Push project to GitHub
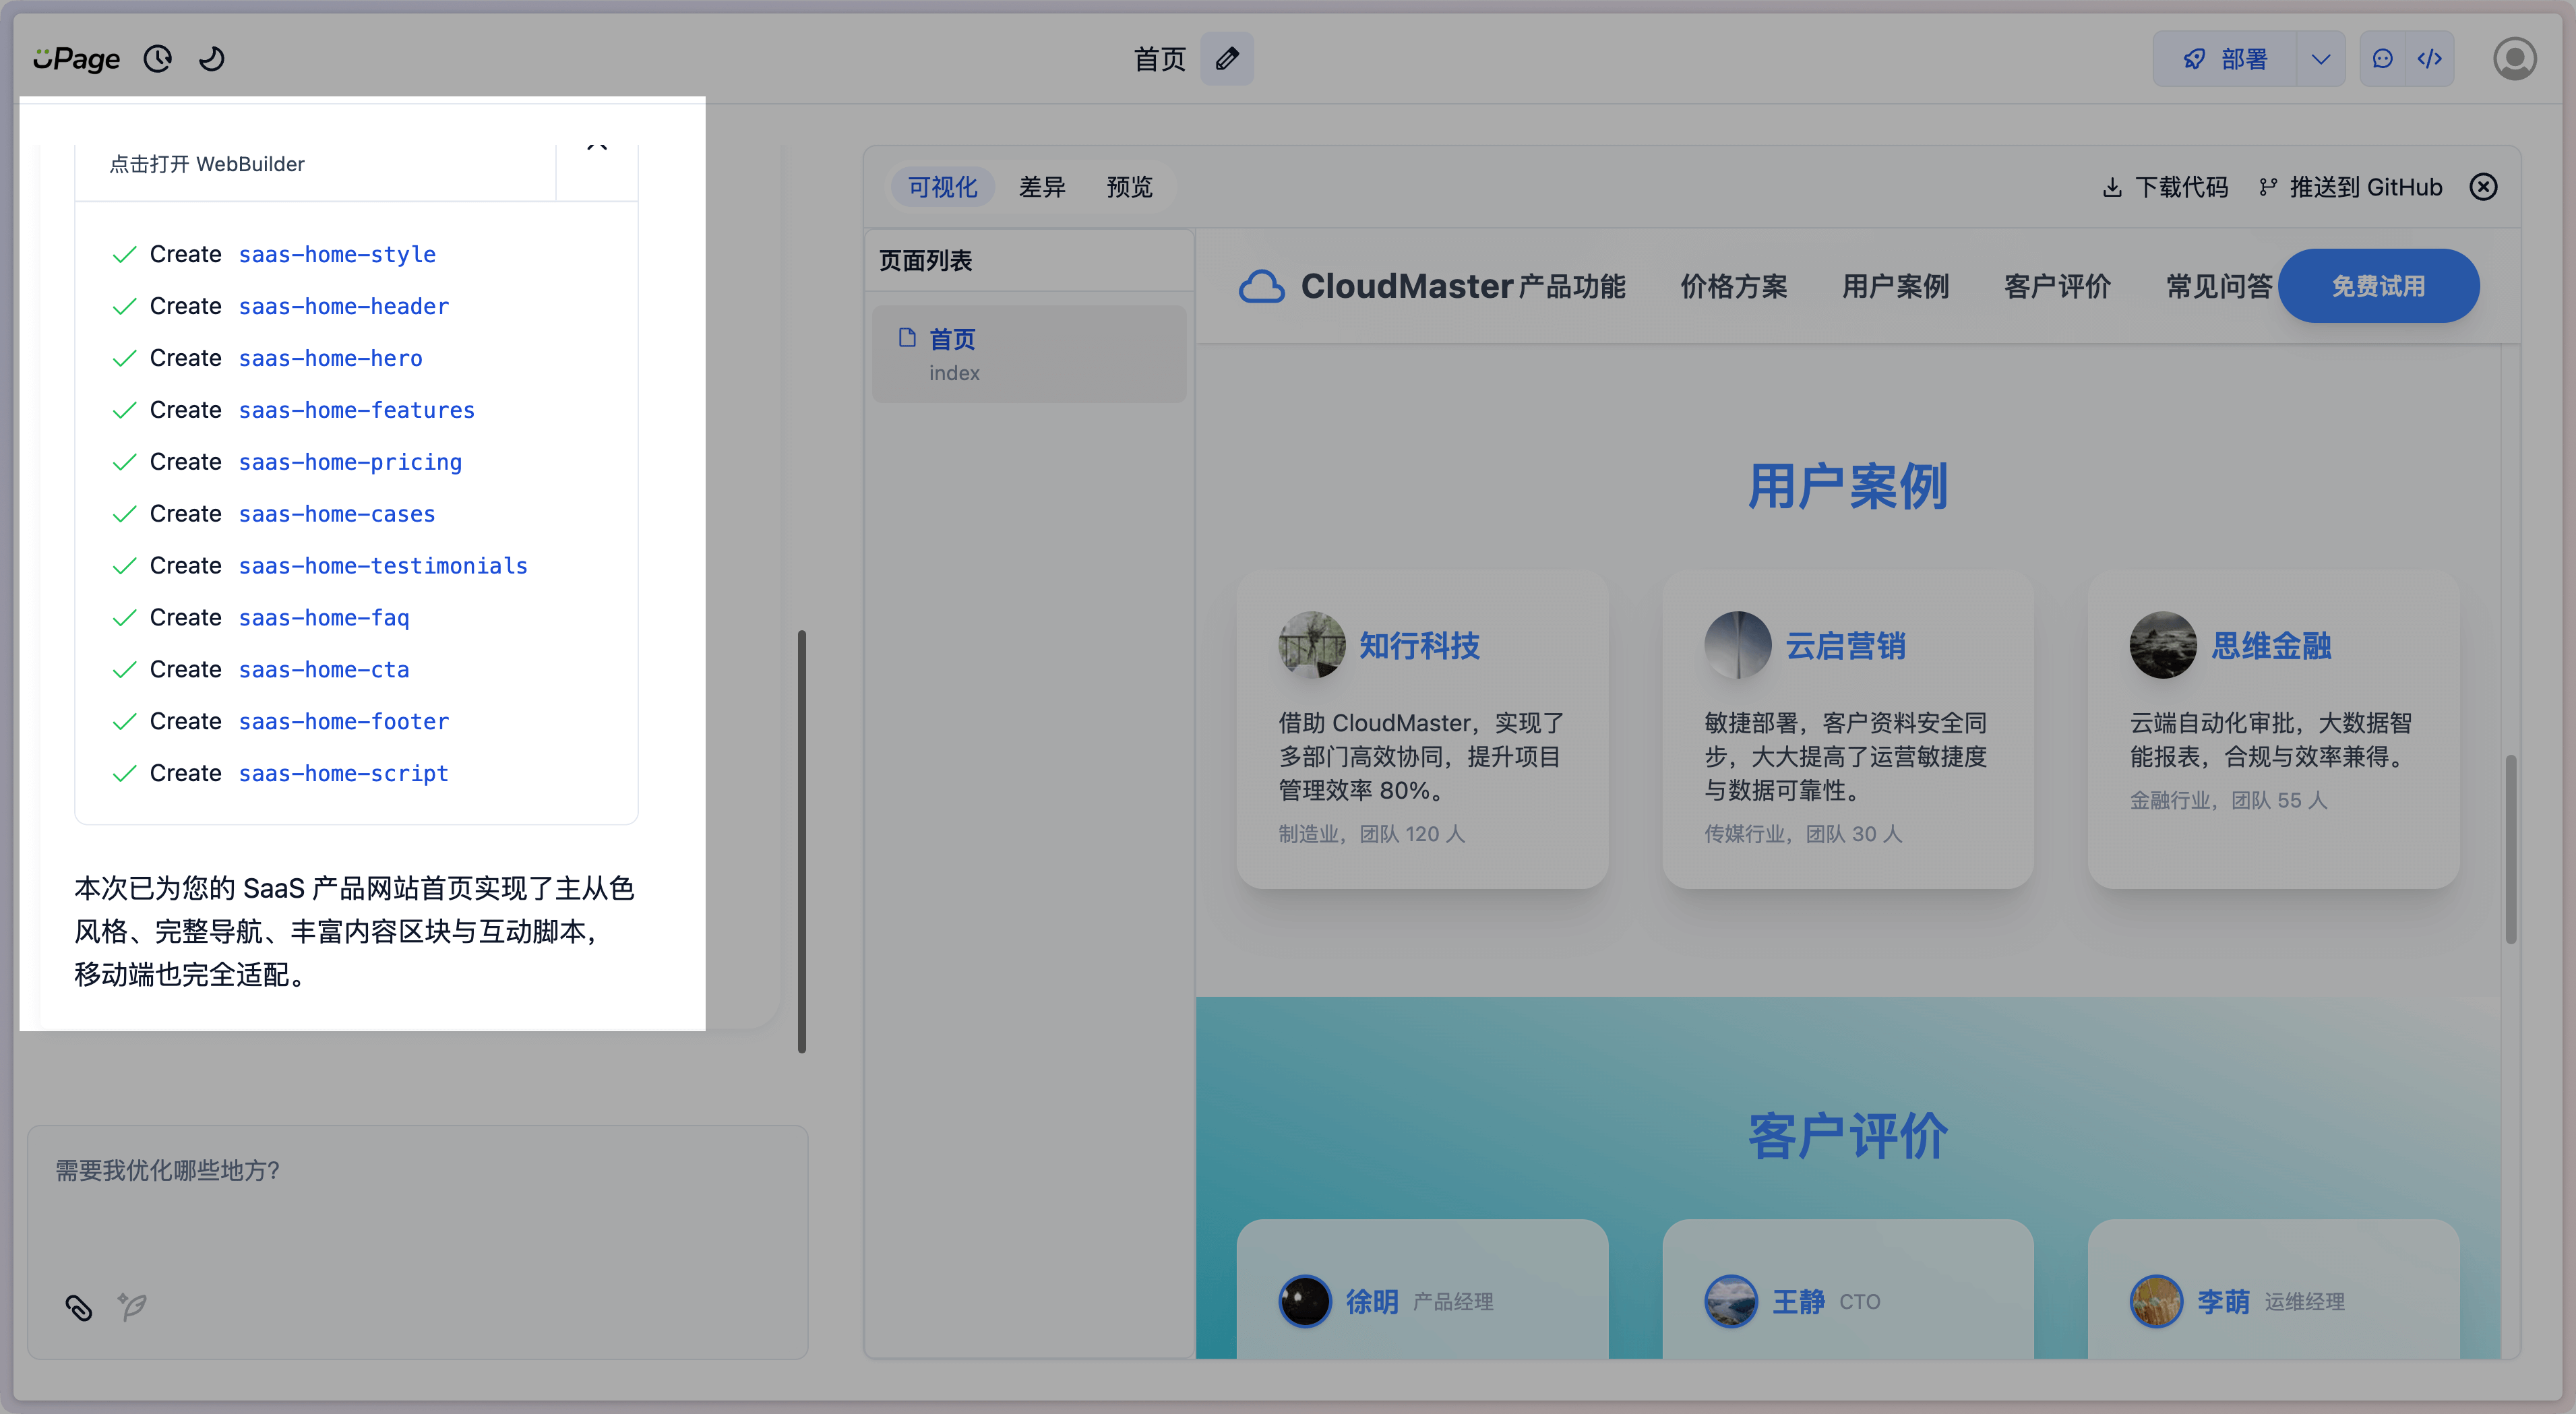The height and width of the screenshot is (1414, 2576). (x=2350, y=187)
